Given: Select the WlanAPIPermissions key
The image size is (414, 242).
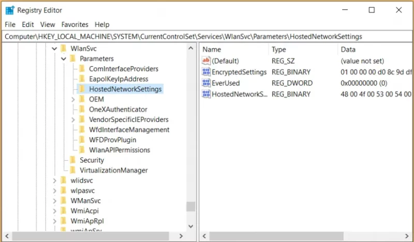Looking at the screenshot, I should pyautogui.click(x=120, y=150).
